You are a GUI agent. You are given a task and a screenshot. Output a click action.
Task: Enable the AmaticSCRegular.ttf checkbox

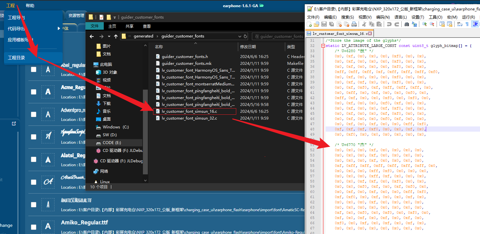pos(34,205)
